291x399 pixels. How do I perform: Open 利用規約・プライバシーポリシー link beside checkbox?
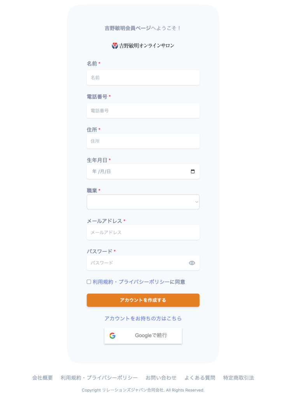click(131, 282)
